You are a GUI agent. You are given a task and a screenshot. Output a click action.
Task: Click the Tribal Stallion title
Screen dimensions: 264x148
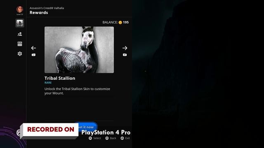coord(60,78)
